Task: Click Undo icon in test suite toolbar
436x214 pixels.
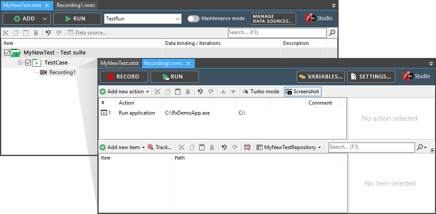Action: pos(48,33)
